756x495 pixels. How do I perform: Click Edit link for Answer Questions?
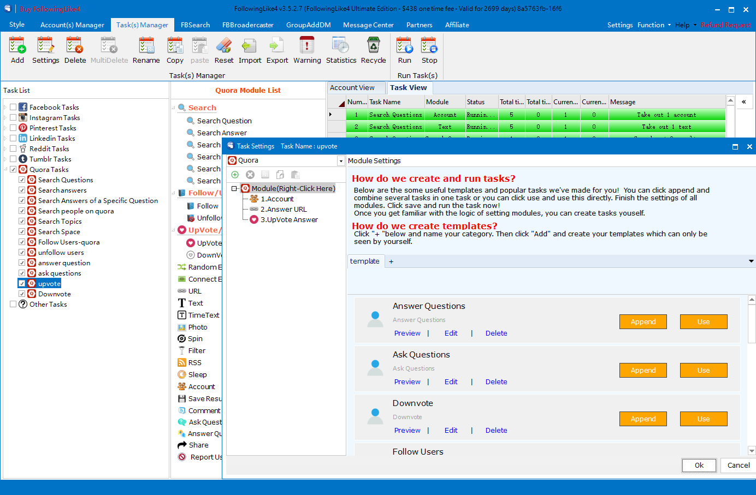(451, 333)
